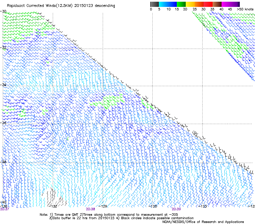
Task: Click the latitude label '-36'
Action: coord(3,123)
